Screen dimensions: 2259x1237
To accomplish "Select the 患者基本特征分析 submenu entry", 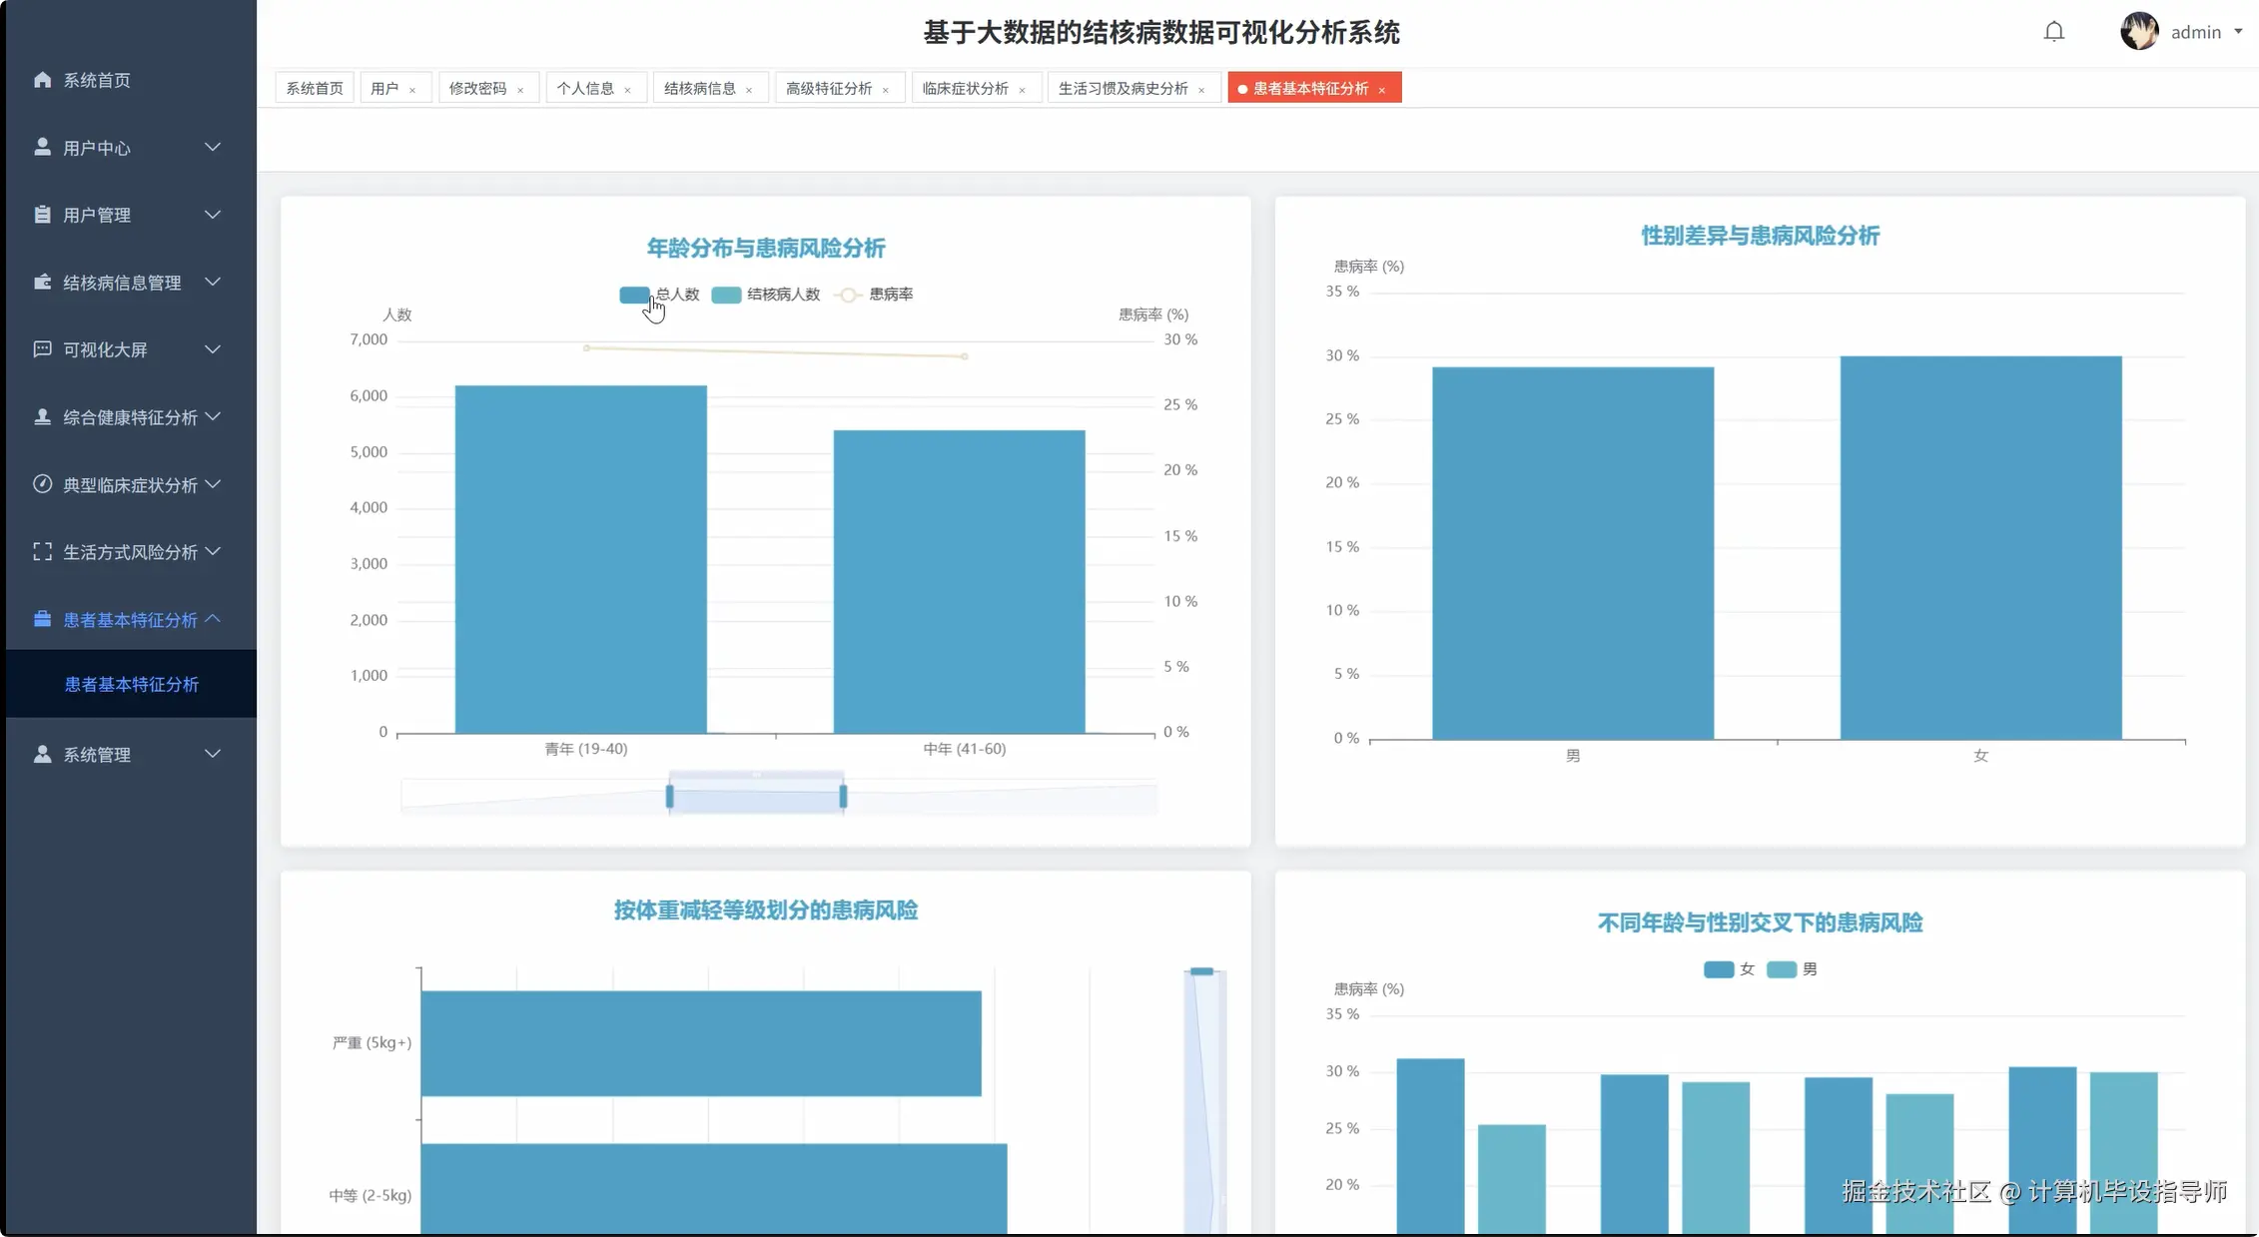I will [x=131, y=684].
